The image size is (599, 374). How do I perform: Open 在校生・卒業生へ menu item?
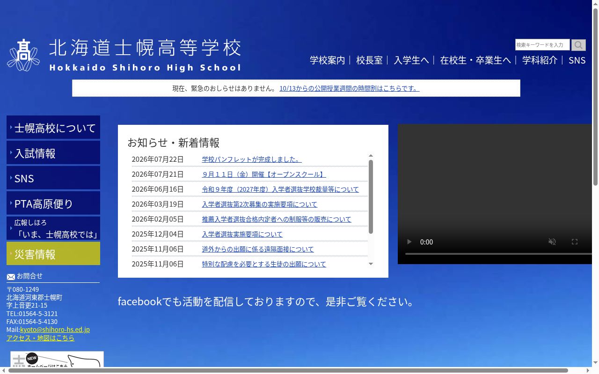click(475, 60)
